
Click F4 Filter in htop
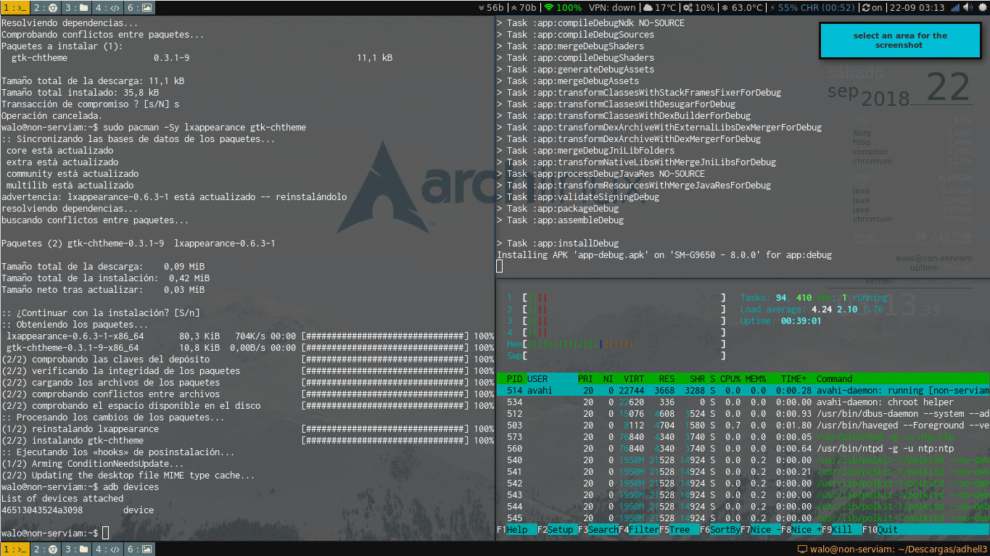(639, 530)
